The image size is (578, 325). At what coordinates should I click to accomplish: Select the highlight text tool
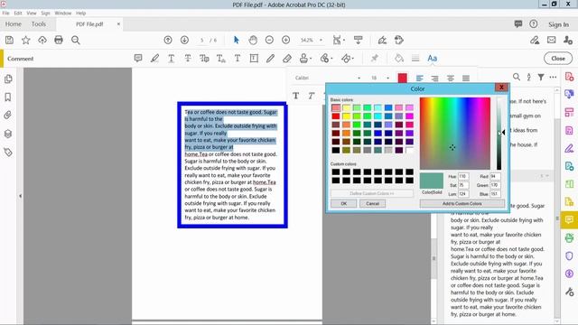(154, 58)
